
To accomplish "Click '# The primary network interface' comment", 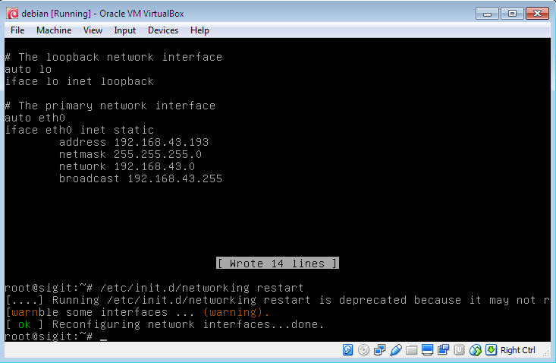I will 110,106.
